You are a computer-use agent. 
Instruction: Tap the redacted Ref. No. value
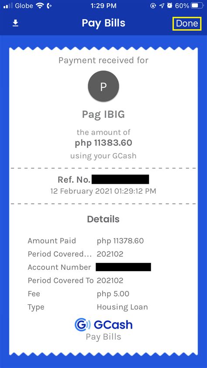tap(120, 179)
